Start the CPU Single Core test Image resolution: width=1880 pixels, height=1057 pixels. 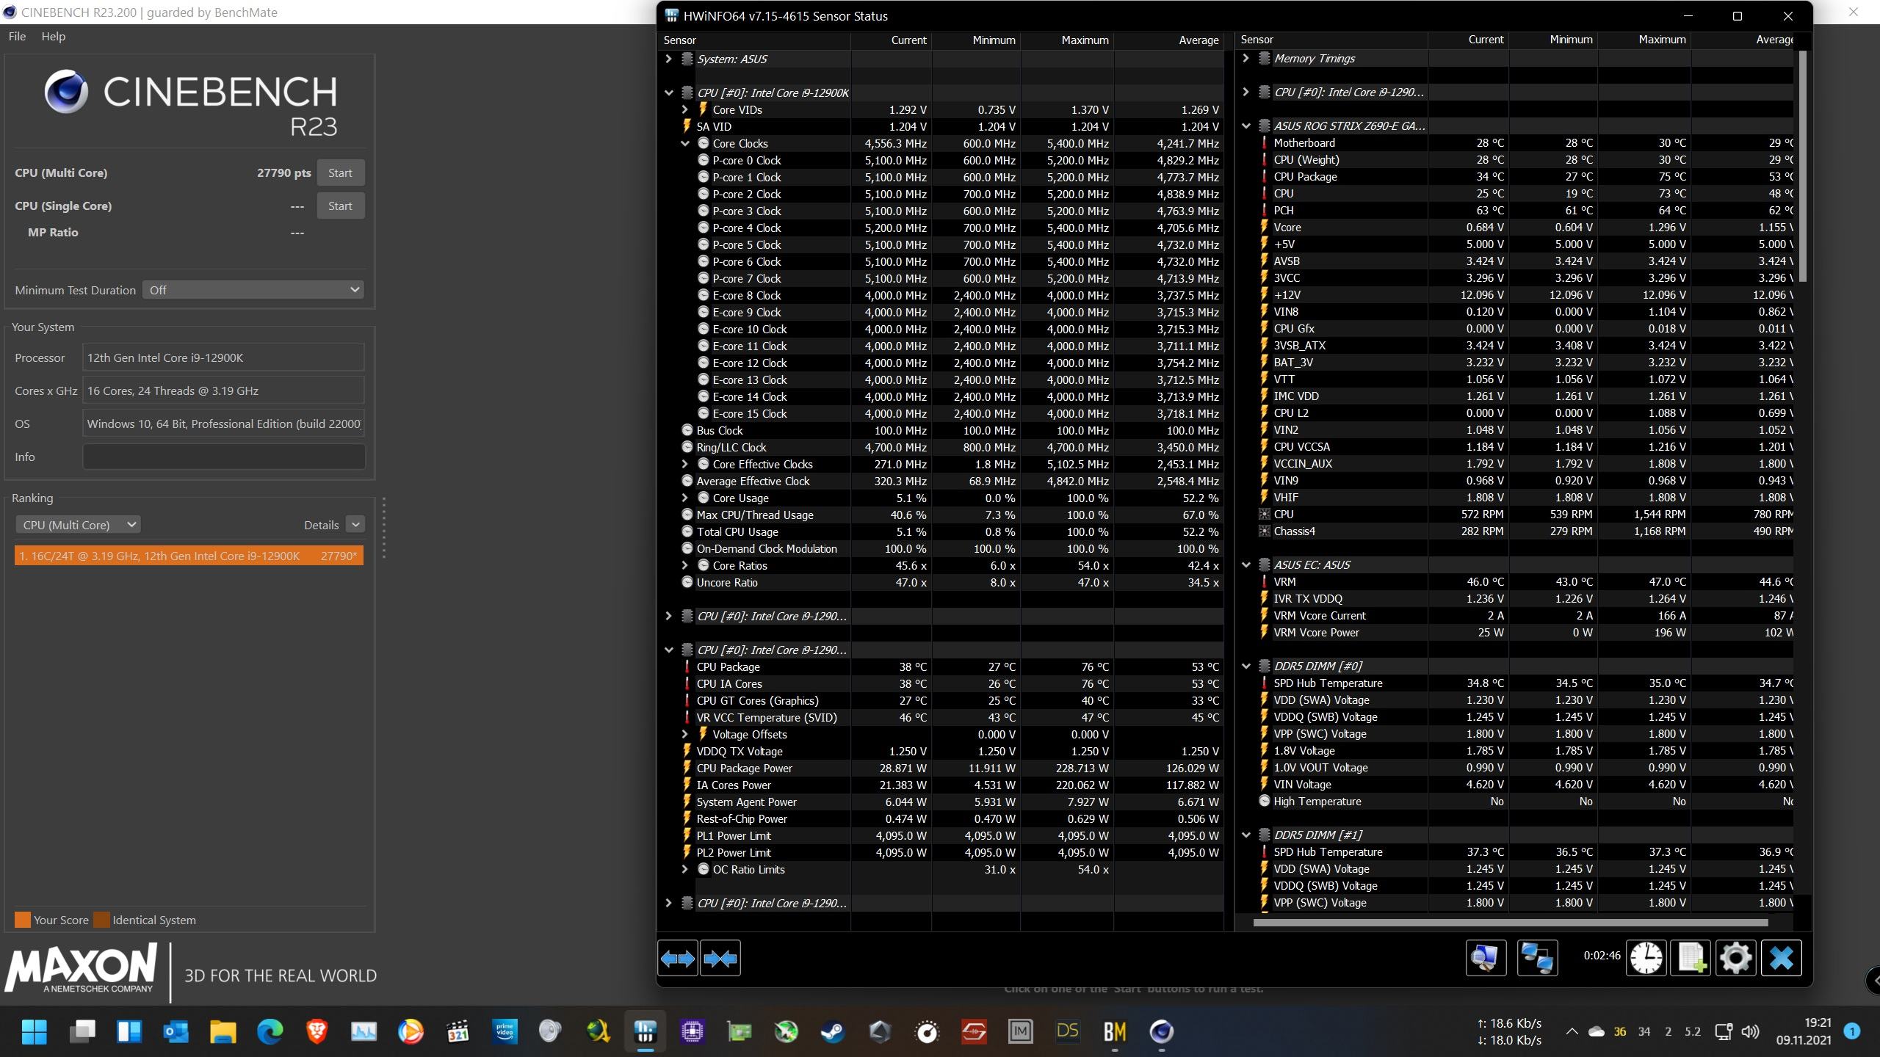[x=340, y=206]
